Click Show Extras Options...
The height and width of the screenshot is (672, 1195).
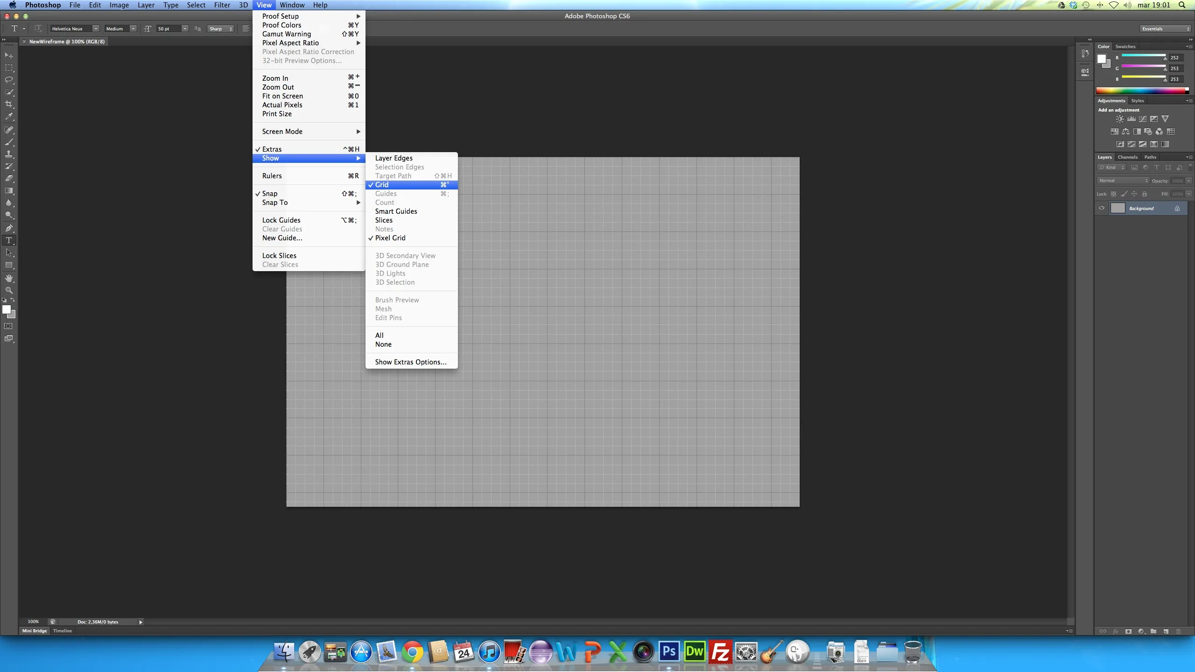[x=410, y=362]
